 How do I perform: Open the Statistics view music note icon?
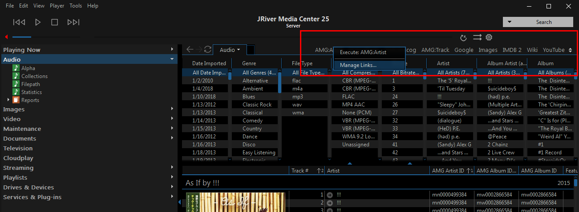[16, 92]
